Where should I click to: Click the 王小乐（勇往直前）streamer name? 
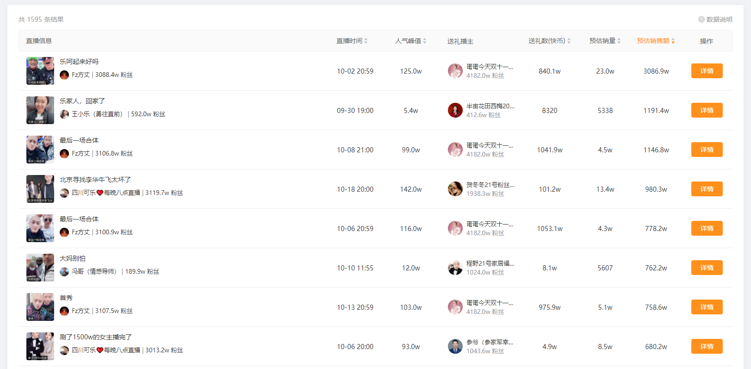point(98,114)
